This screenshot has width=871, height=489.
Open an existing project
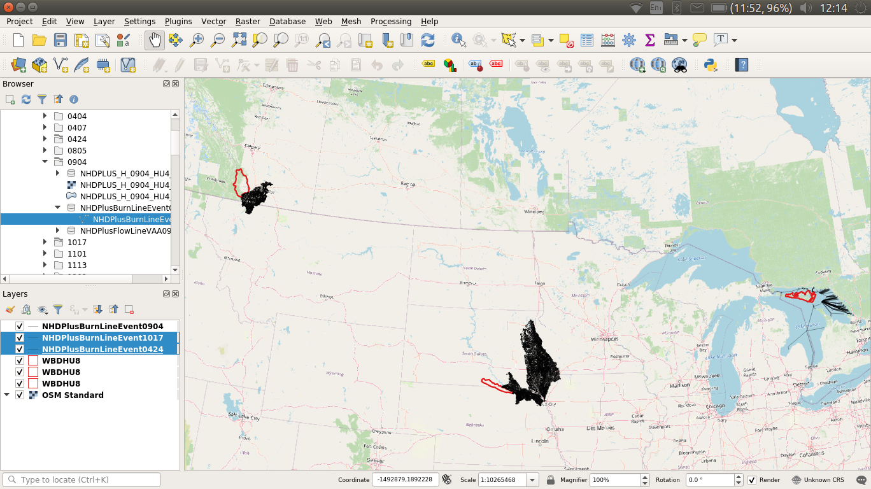tap(39, 40)
